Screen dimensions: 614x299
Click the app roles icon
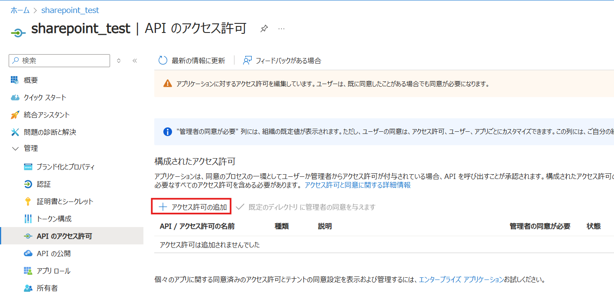coord(28,271)
